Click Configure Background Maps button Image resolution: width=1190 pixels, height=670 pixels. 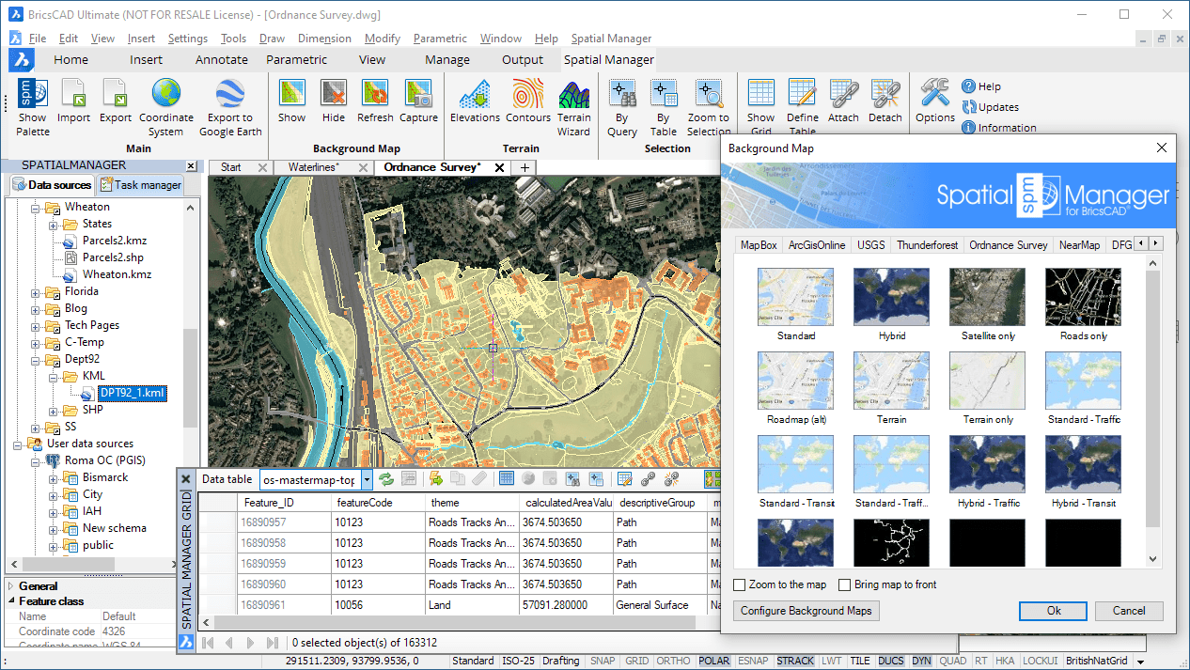click(x=806, y=611)
